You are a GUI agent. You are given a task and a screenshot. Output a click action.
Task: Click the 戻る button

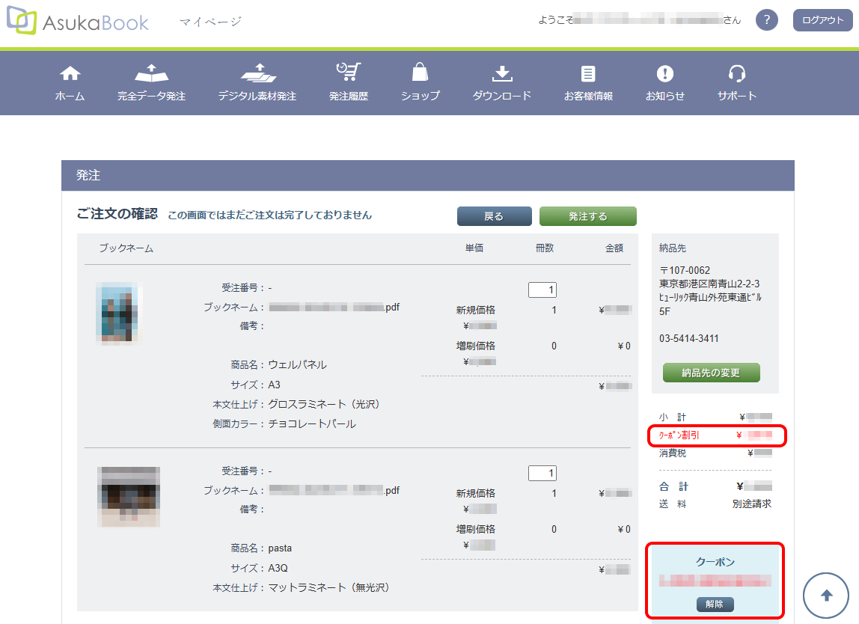[494, 216]
